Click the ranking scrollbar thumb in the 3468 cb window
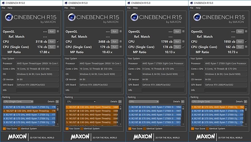Image resolution: width=251 pixels, height=142 pixels. (120, 109)
